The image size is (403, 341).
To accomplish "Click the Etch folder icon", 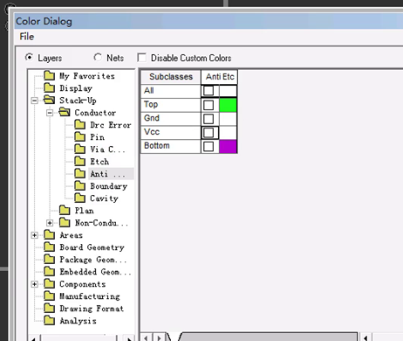I will click(79, 161).
